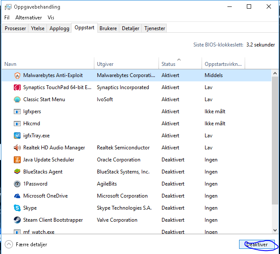Screen dimensions: 280x254
Task: Select the Igfxpers entry name
Action: 32,112
